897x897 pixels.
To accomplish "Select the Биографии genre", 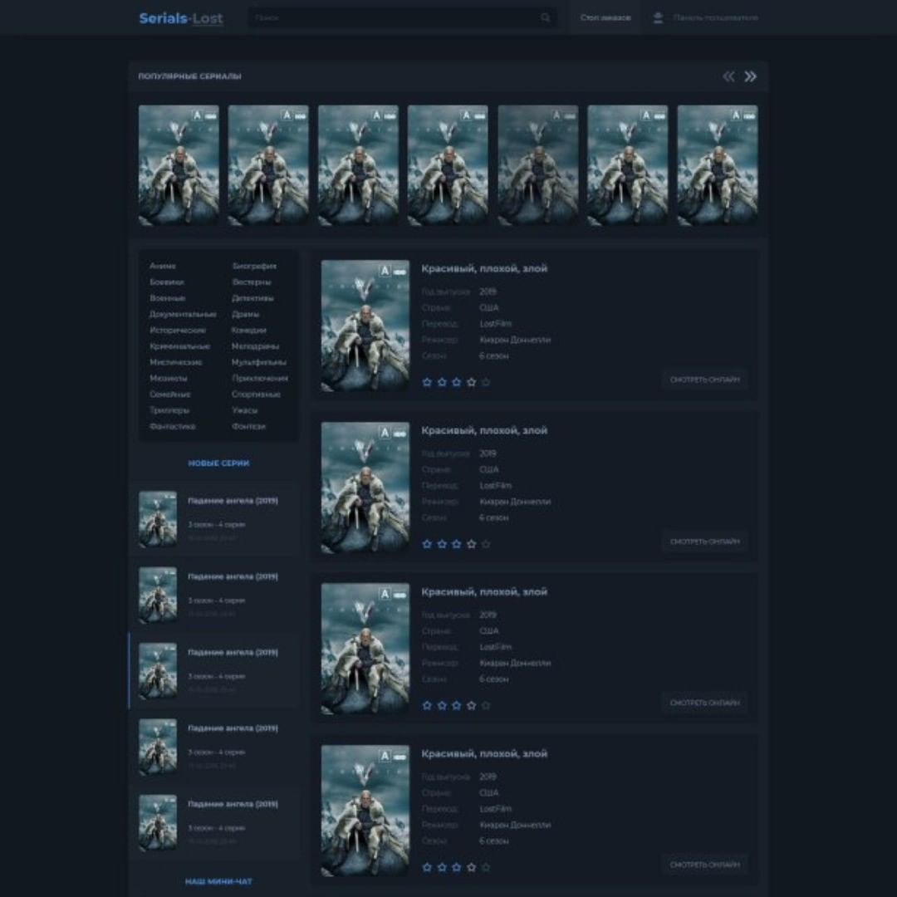I will pyautogui.click(x=255, y=266).
